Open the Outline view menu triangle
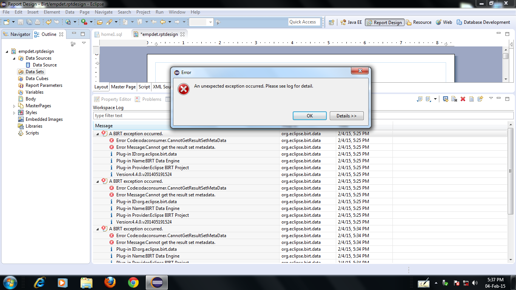This screenshot has height=290, width=516. [84, 43]
